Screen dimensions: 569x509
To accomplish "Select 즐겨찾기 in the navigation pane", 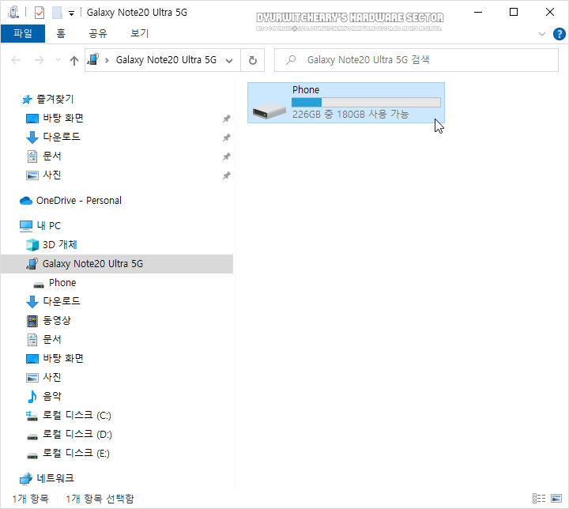I will 55,99.
